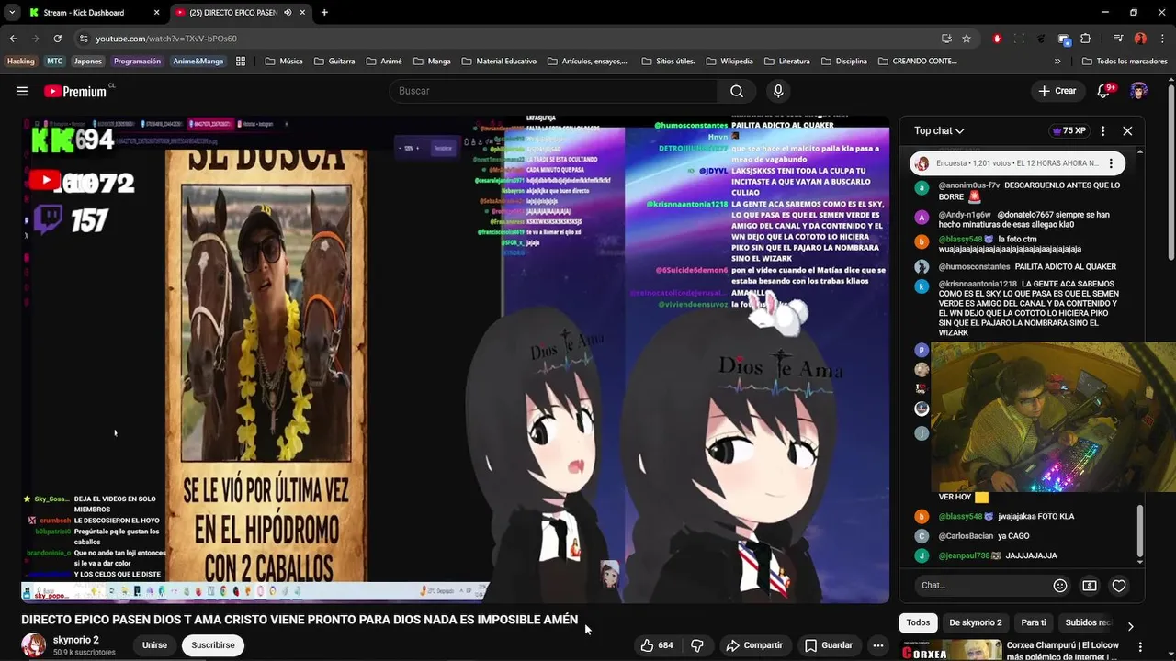This screenshot has height=661, width=1176.
Task: Focus the Chat message input
Action: (983, 586)
